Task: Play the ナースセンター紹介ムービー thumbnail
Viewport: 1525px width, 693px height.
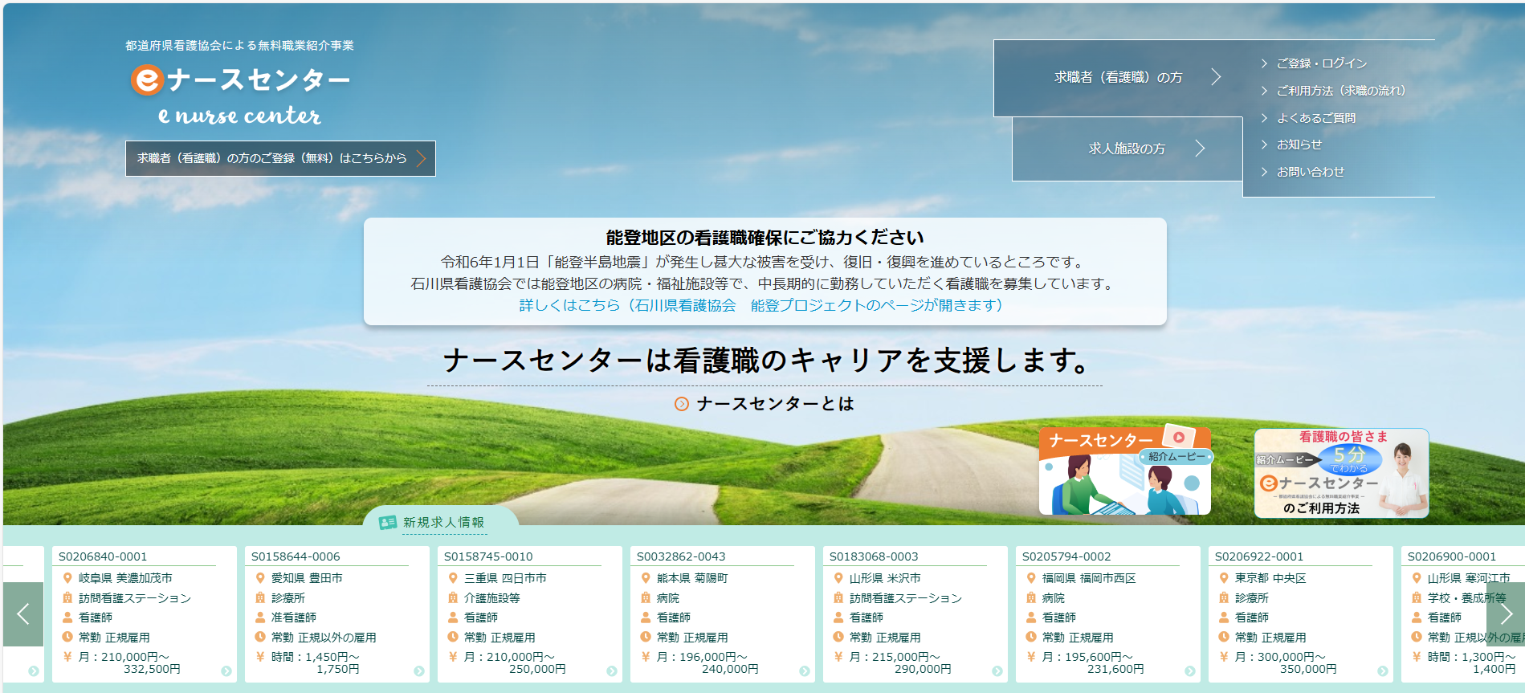Action: (x=1124, y=471)
